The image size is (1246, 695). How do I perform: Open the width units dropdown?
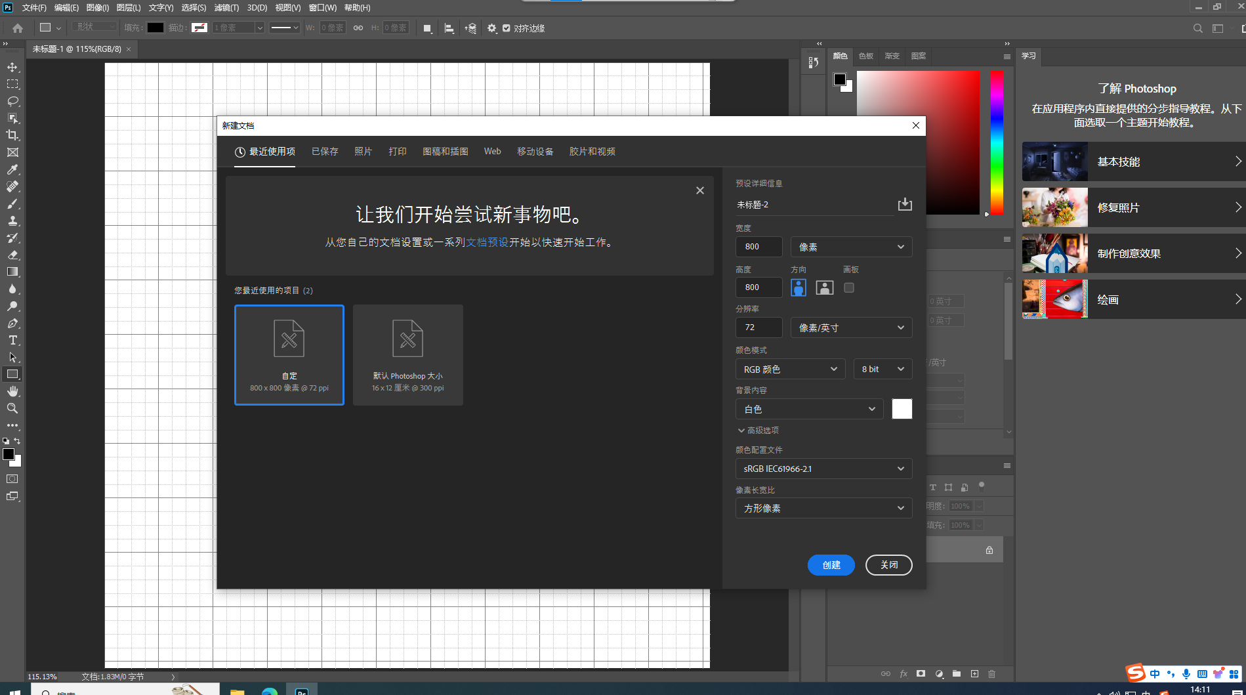pyautogui.click(x=851, y=247)
